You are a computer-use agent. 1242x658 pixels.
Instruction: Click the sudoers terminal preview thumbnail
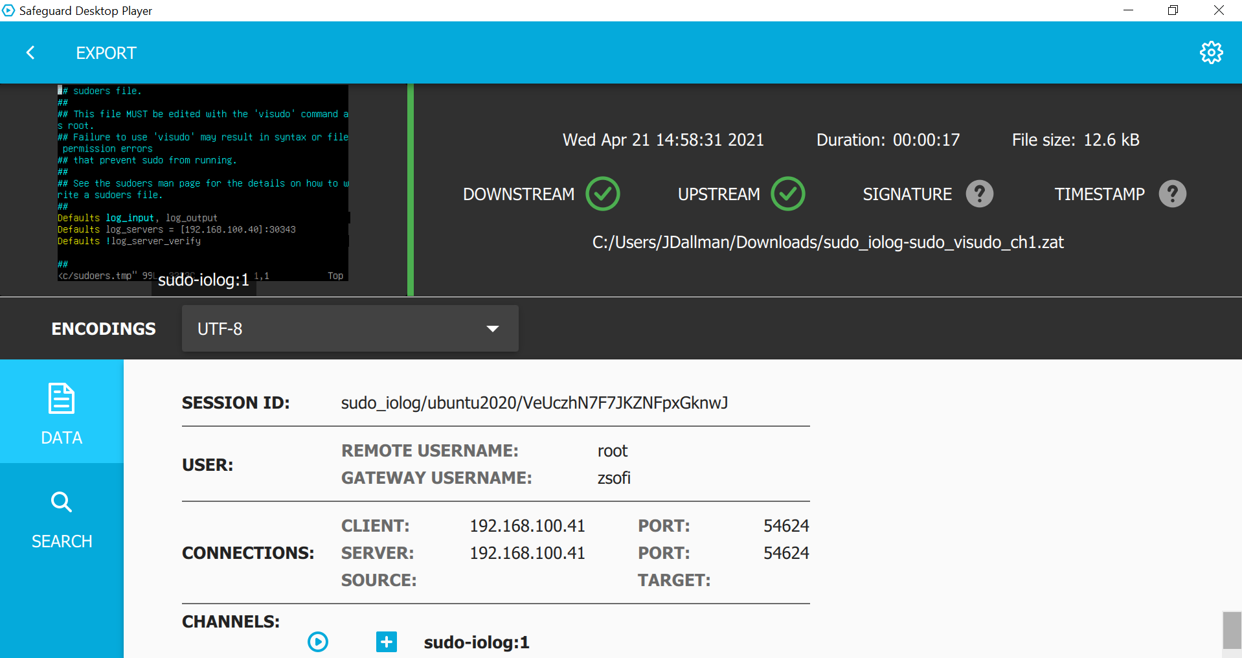coord(203,183)
